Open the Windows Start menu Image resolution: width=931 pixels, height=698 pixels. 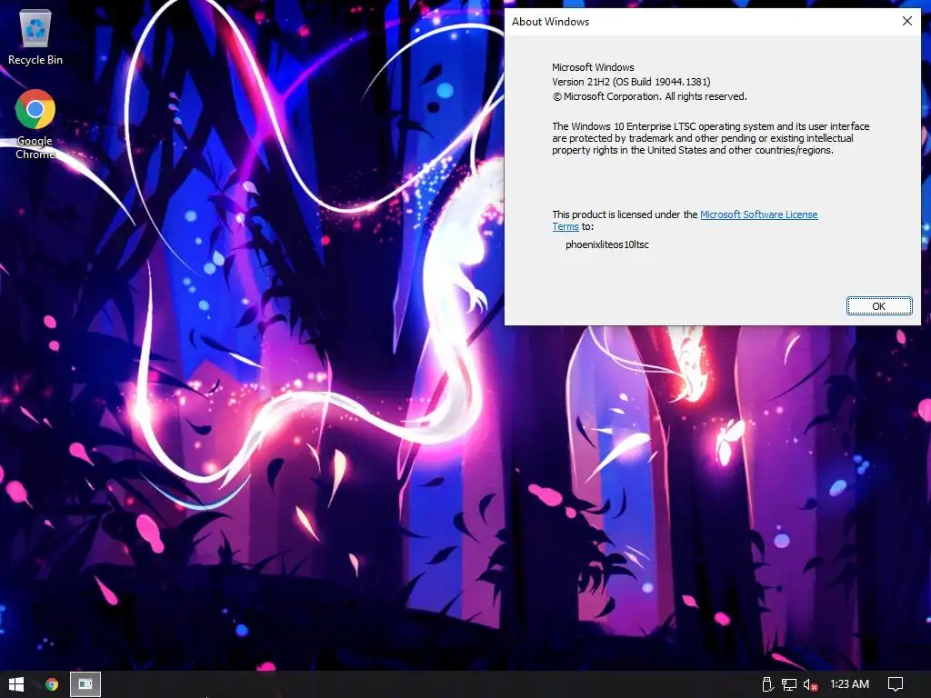pyautogui.click(x=16, y=684)
